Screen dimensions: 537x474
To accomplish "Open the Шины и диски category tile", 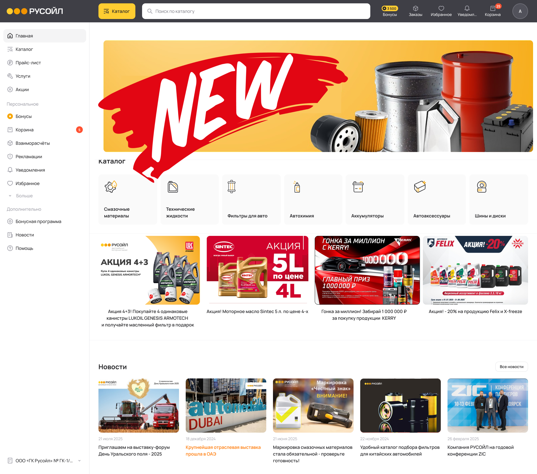I will [x=498, y=199].
